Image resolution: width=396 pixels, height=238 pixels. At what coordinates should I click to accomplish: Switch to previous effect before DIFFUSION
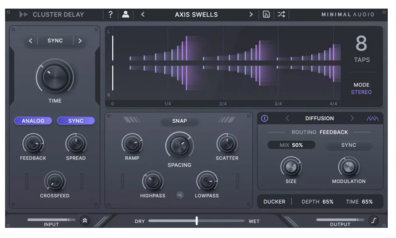[287, 118]
